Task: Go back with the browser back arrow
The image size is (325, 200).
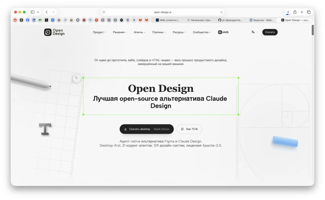Action: (47, 12)
